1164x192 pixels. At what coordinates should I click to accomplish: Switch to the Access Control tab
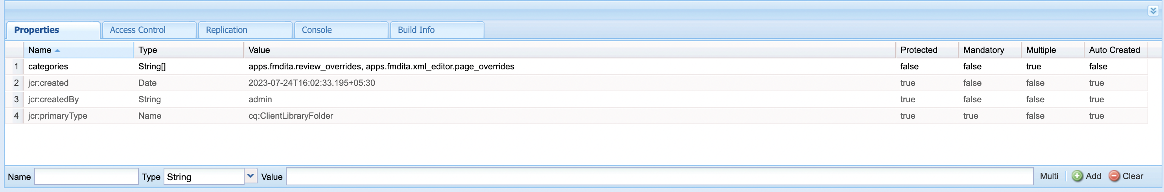coord(137,30)
